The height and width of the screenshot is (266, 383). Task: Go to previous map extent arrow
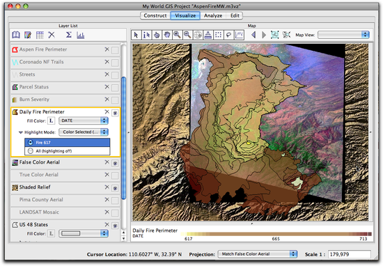pyautogui.click(x=253, y=35)
